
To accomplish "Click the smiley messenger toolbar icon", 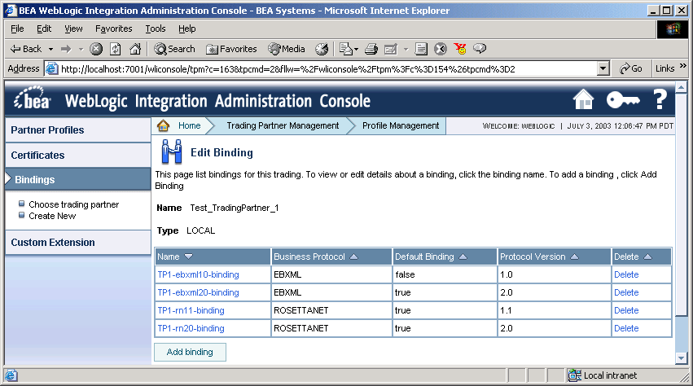I will click(460, 49).
